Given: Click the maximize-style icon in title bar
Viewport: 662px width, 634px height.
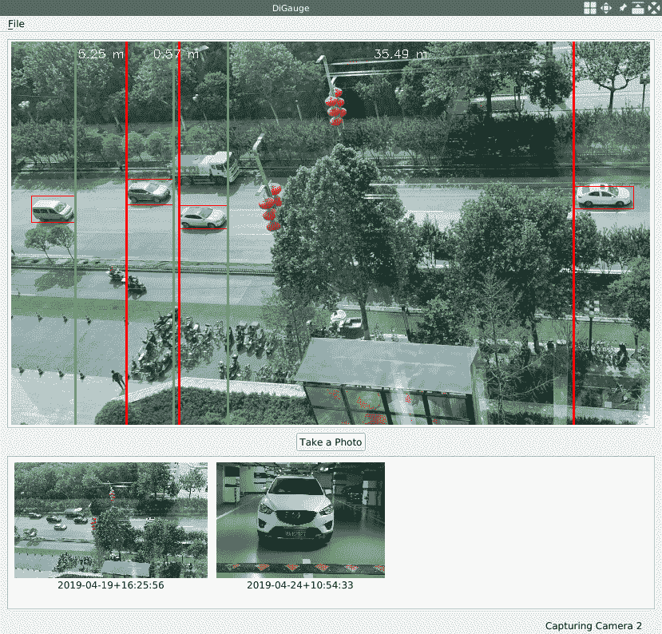Looking at the screenshot, I should point(638,8).
